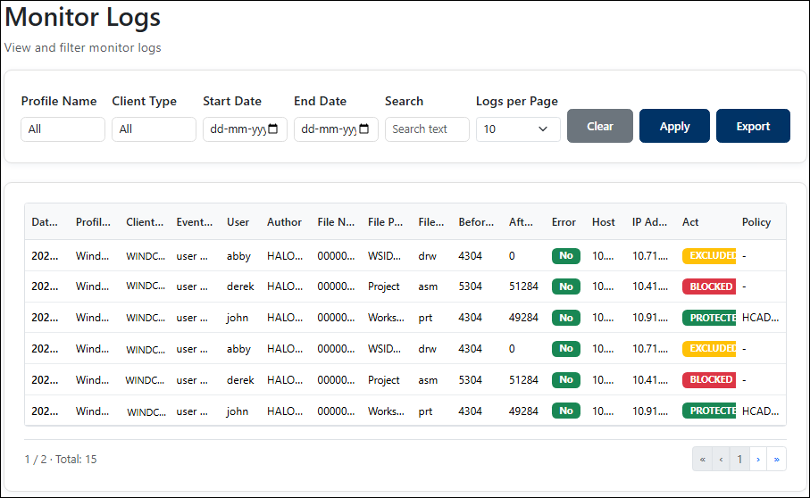Click 51284 value in second row
810x498 pixels.
pos(523,286)
